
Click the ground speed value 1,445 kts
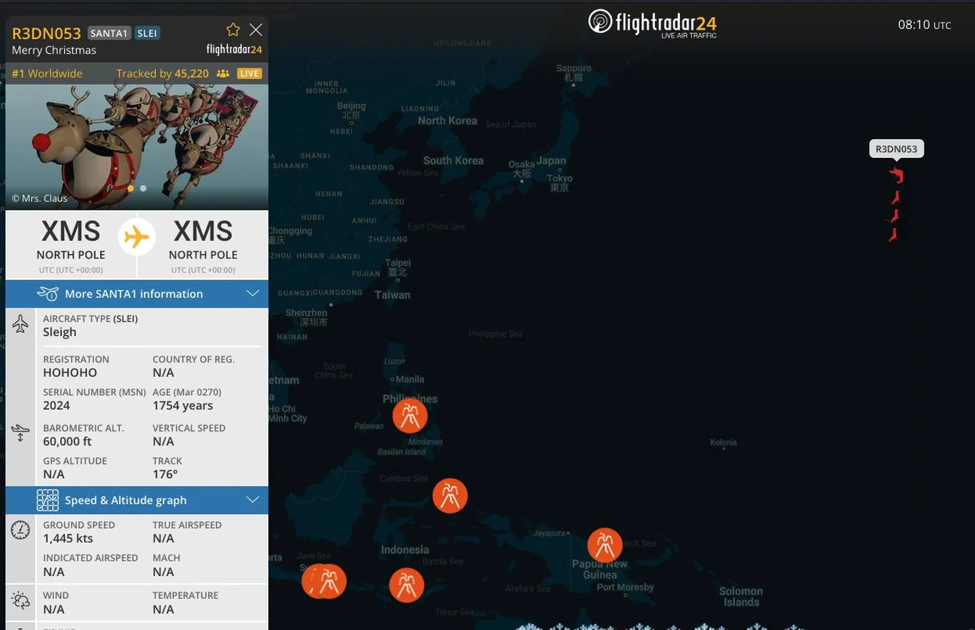[68, 539]
